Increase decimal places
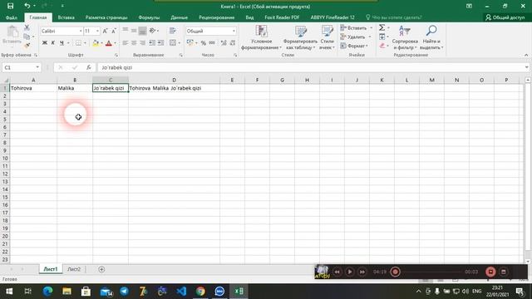This screenshot has height=299, width=532. (x=224, y=42)
